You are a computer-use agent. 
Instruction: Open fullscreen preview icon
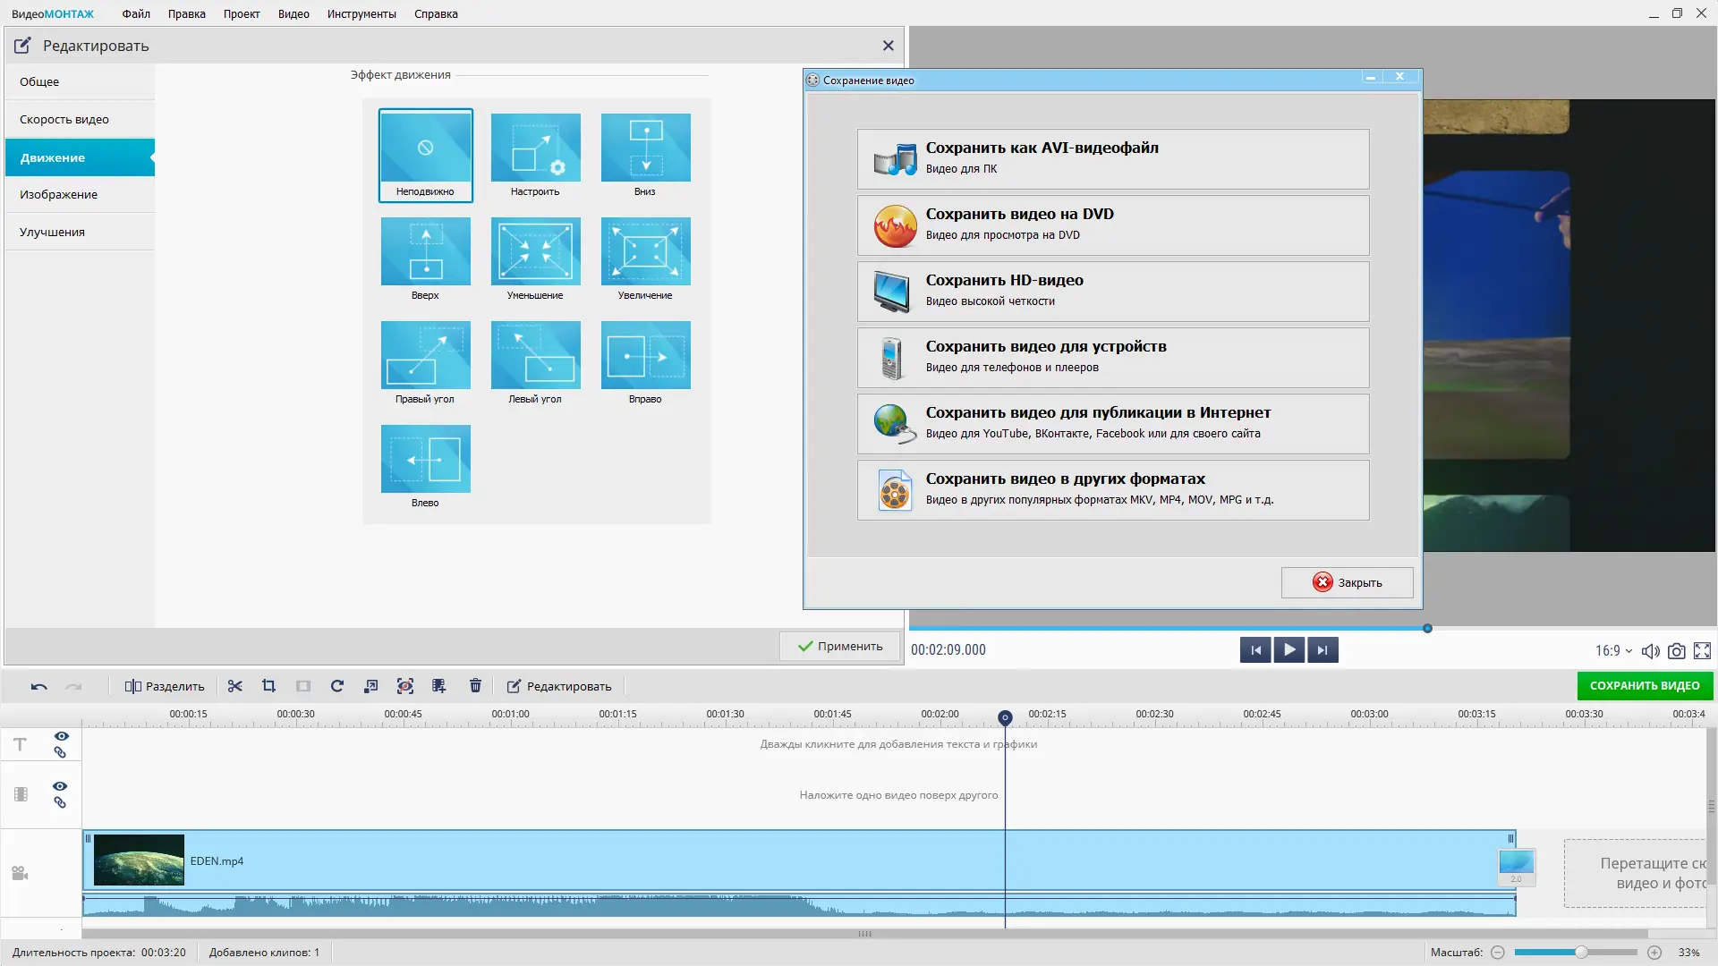click(x=1702, y=651)
